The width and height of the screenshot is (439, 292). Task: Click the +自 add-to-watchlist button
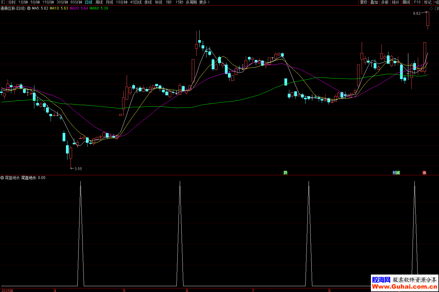point(436,2)
